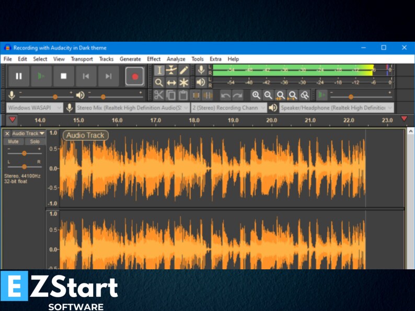Close the Audio Track with X button

click(7, 134)
